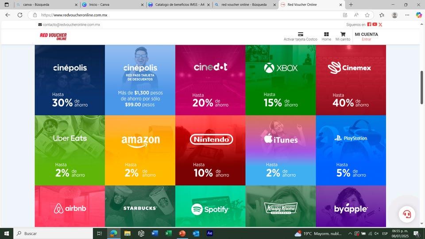
Task: Open the Nintendo 10% de ahorro tile
Action: point(210,150)
